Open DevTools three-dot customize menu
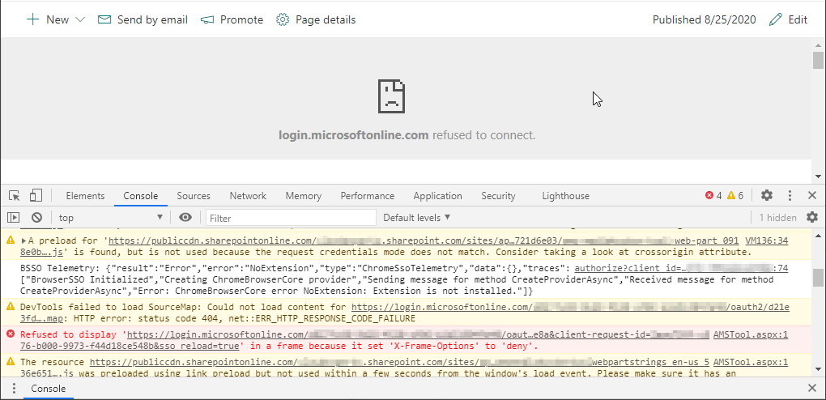The image size is (826, 400). [x=790, y=196]
